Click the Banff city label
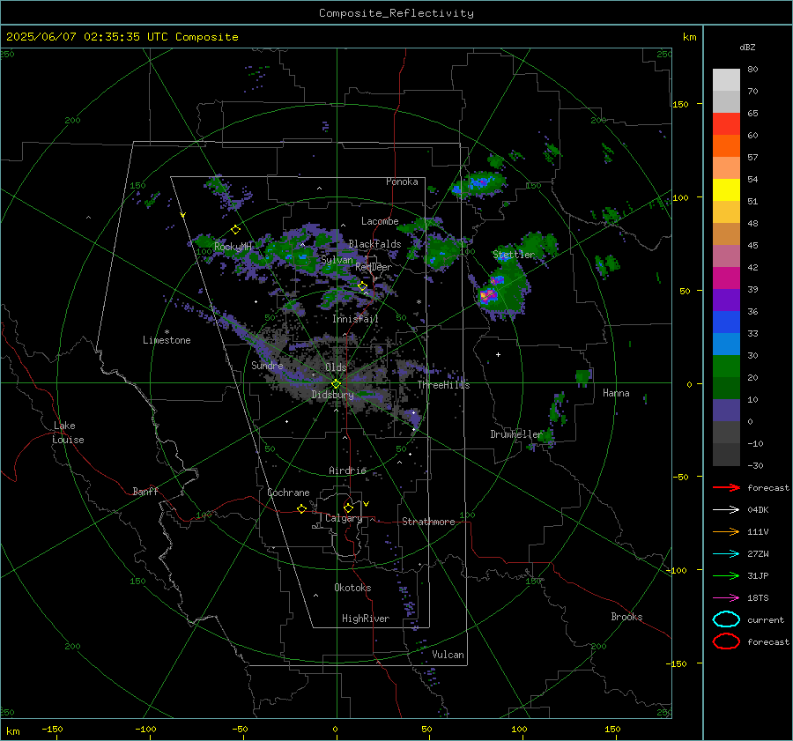This screenshot has width=793, height=741. click(145, 491)
